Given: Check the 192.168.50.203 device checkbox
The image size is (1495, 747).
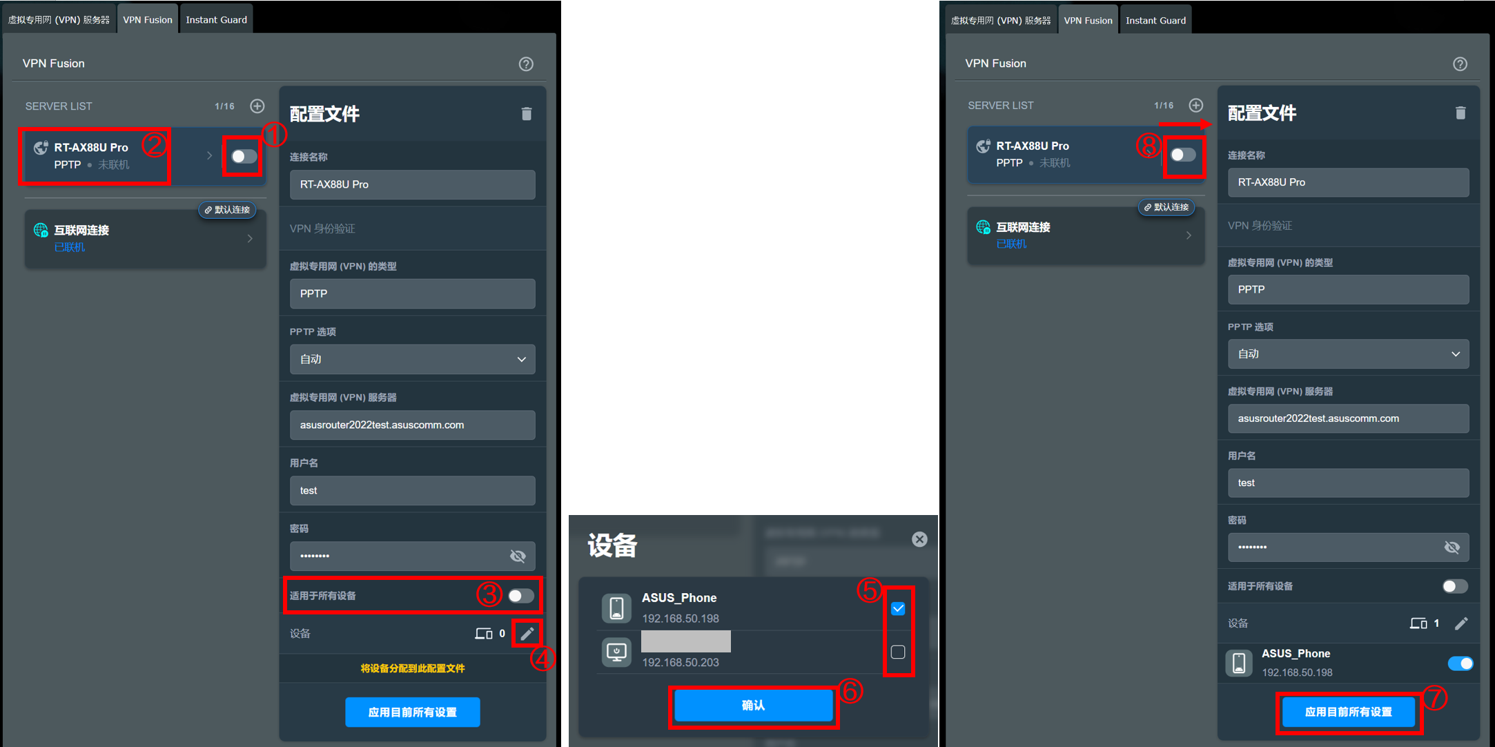Looking at the screenshot, I should pyautogui.click(x=898, y=652).
